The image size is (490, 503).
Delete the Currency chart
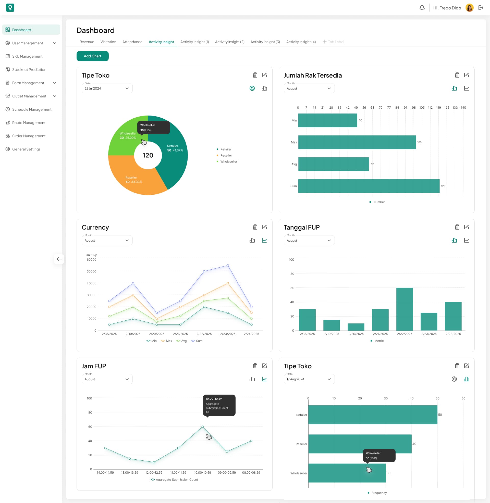[x=255, y=227]
